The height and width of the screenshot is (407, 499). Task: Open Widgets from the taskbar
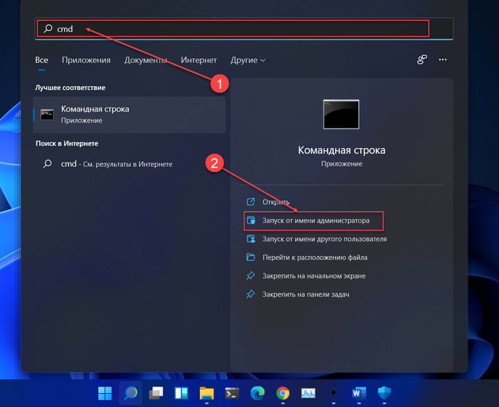[181, 393]
